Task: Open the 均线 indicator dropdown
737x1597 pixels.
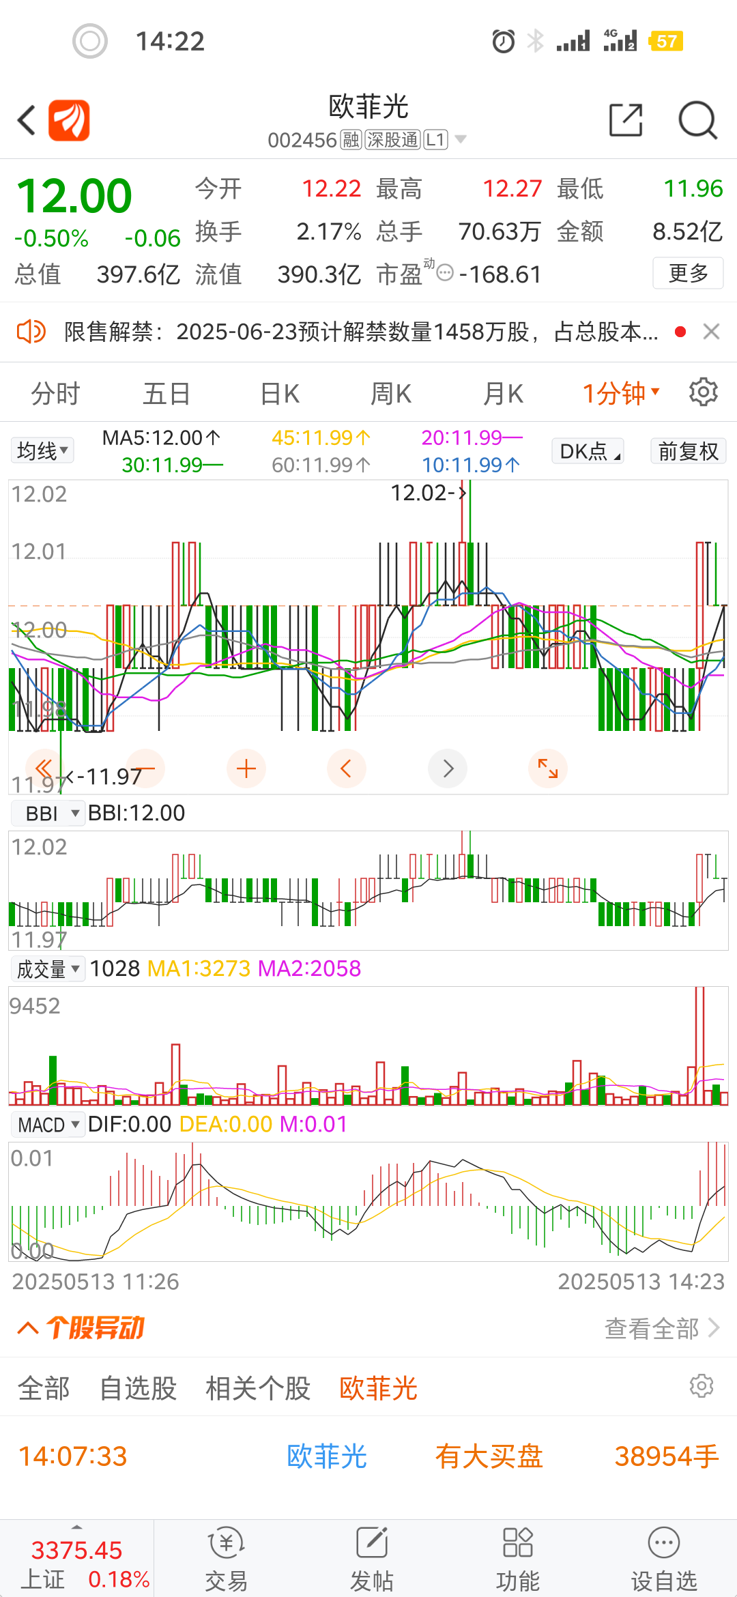Action: coord(42,450)
